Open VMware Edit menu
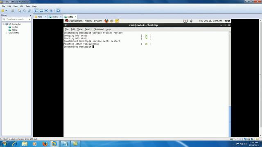The height and width of the screenshot is (147, 262). 9,7
